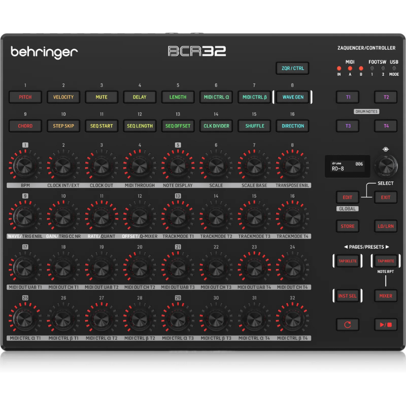Click the MIDI OUT UAB T1 knob 17
The image size is (406, 406).
pyautogui.click(x=24, y=267)
